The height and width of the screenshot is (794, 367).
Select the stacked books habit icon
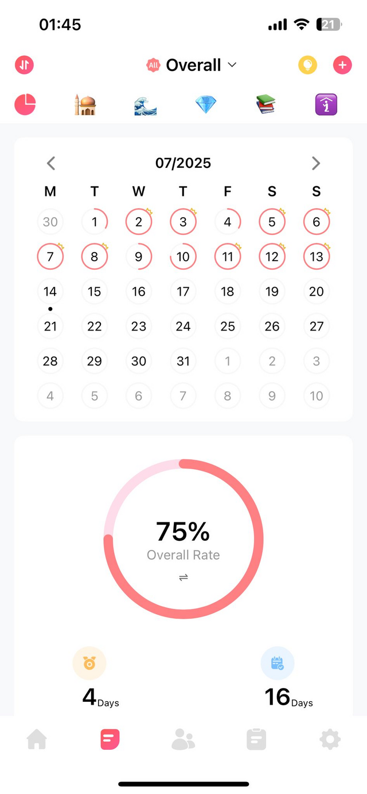click(x=266, y=105)
